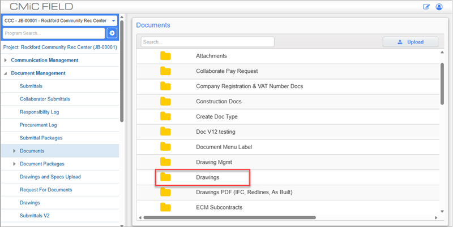
Task: Click the Program Search field
Action: click(x=54, y=33)
